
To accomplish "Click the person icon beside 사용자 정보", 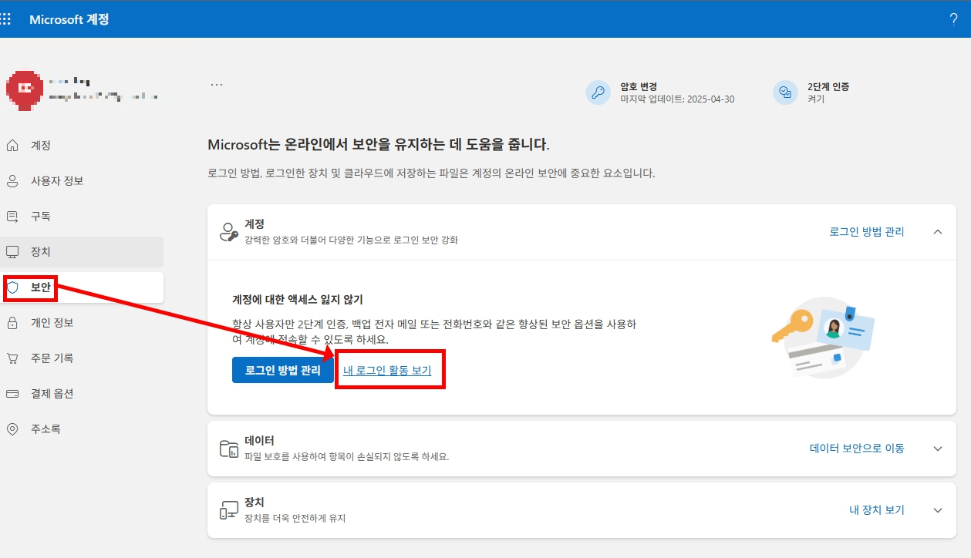I will point(12,181).
